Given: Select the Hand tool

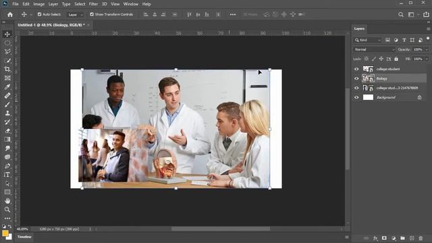Looking at the screenshot, I should [x=7, y=201].
